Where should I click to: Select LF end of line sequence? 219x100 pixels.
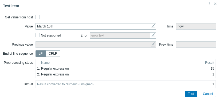click(x=41, y=54)
